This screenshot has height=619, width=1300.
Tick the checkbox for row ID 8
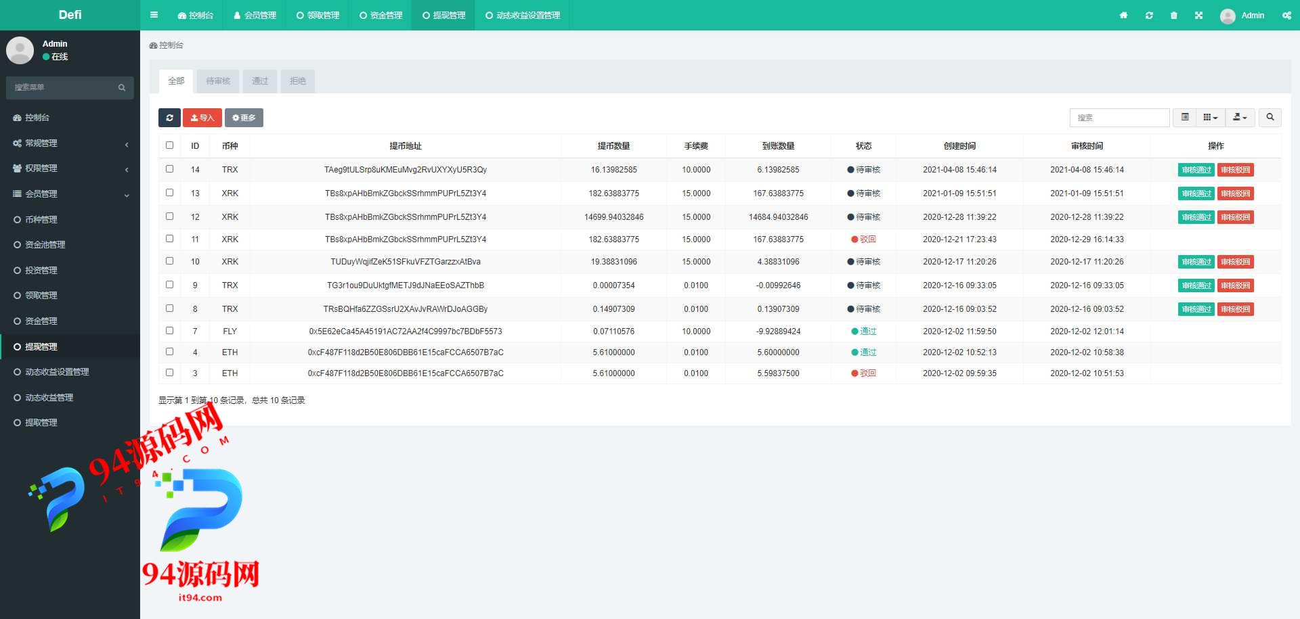pyautogui.click(x=169, y=308)
